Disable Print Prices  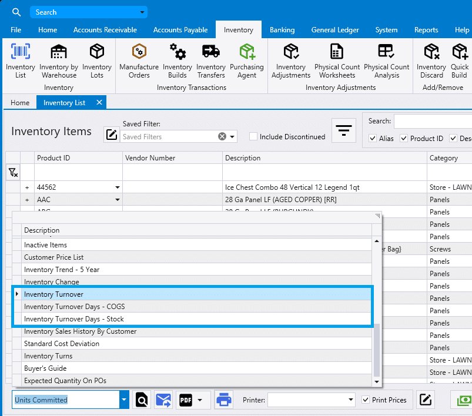(x=366, y=400)
